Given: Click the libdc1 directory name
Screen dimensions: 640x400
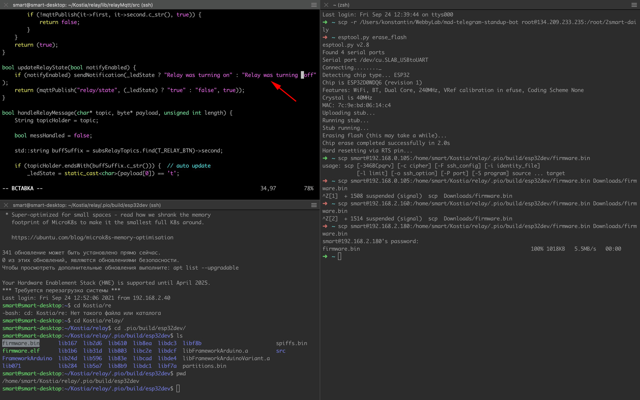Looking at the screenshot, I should (x=142, y=366).
